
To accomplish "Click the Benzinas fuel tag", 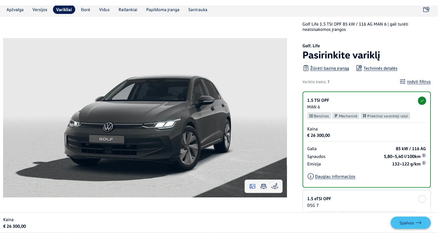I will [319, 116].
